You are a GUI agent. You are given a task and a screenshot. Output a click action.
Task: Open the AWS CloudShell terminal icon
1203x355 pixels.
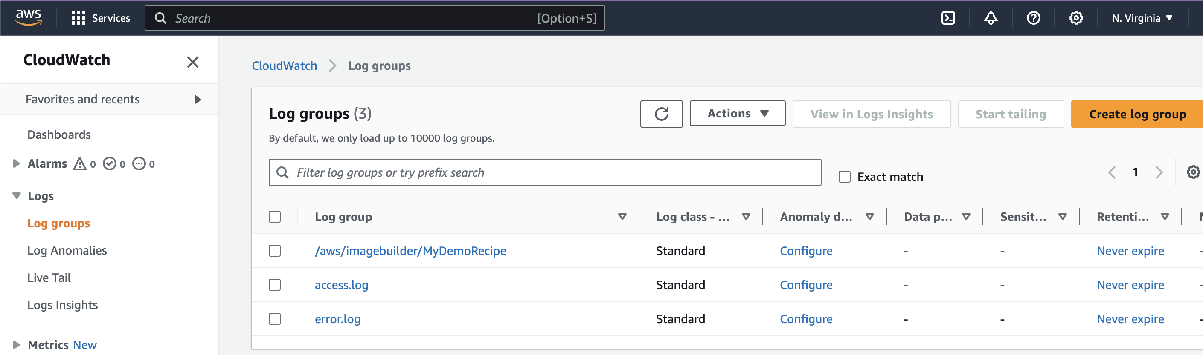click(x=947, y=18)
